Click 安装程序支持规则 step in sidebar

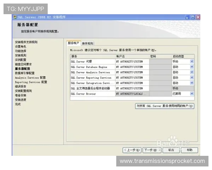click(26, 42)
